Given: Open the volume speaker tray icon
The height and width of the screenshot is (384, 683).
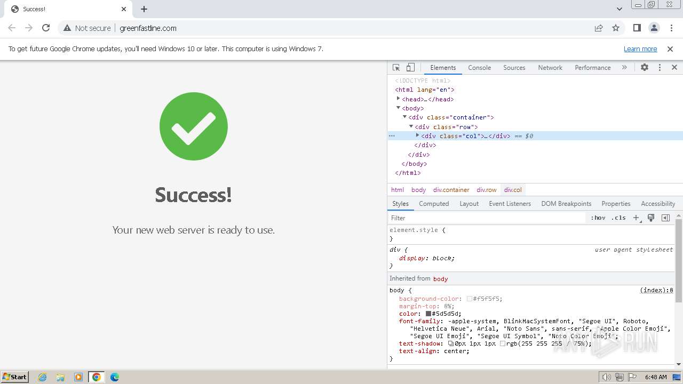Looking at the screenshot, I should (607, 377).
